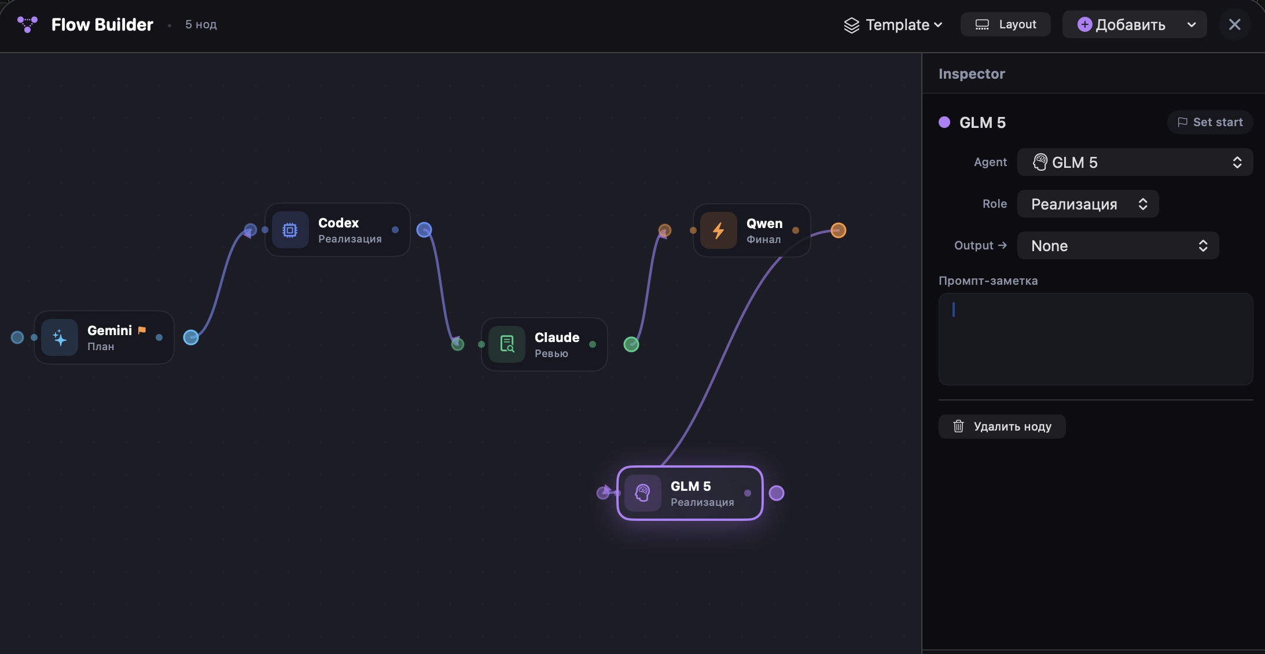Click the brain icon on the GLM 5 node
The width and height of the screenshot is (1265, 654).
643,493
